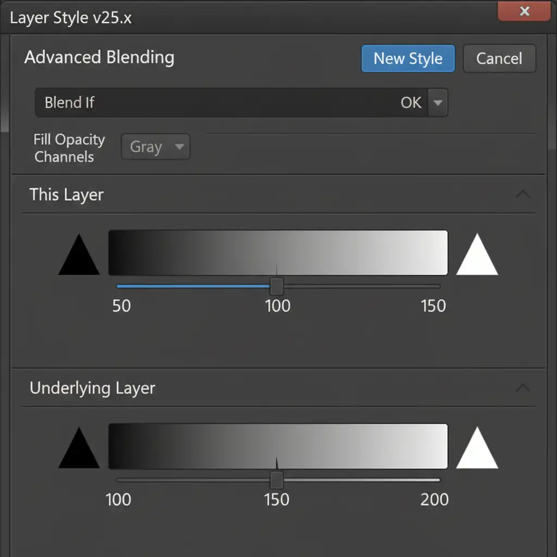Close the Layer Style dialog
Screen dimensions: 557x557
coord(524,11)
